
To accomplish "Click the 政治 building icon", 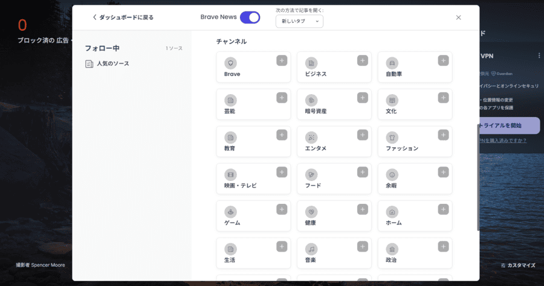I will pyautogui.click(x=392, y=249).
